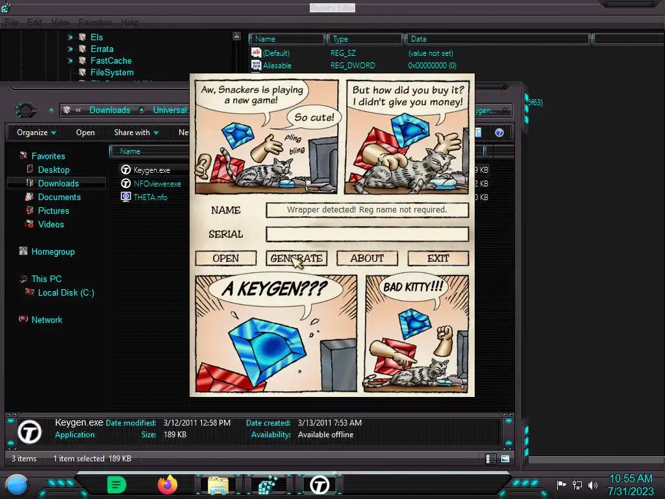Click the double-chevron in the address bar

78,110
